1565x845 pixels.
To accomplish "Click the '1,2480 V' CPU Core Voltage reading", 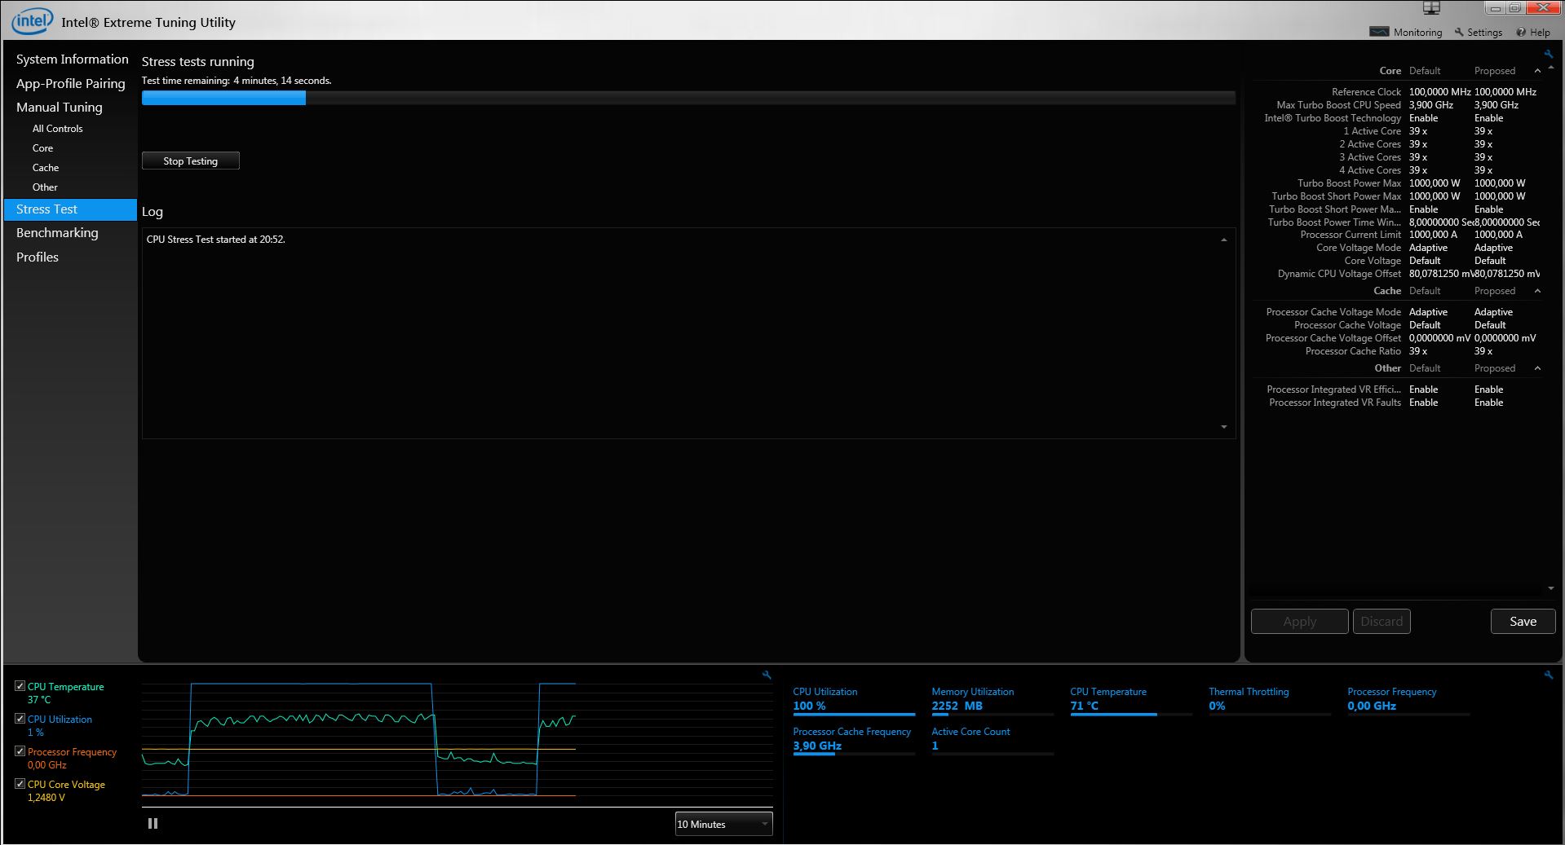I will [x=46, y=798].
